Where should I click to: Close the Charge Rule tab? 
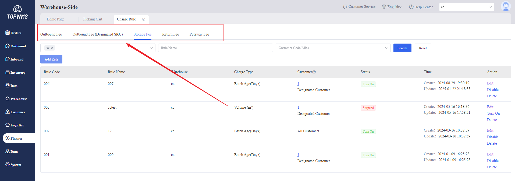coord(144,19)
